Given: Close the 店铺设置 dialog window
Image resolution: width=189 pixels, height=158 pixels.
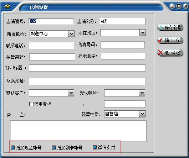Looking at the screenshot, I should [x=186, y=6].
